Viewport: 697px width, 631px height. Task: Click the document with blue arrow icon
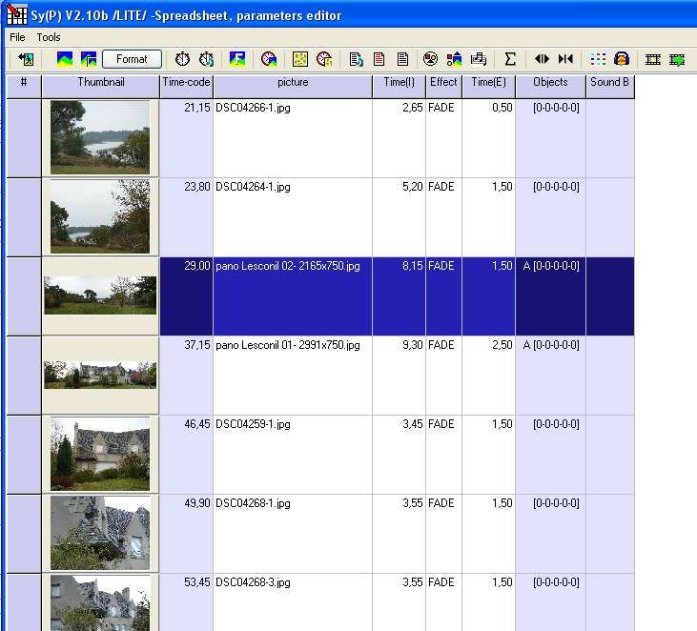pos(356,59)
